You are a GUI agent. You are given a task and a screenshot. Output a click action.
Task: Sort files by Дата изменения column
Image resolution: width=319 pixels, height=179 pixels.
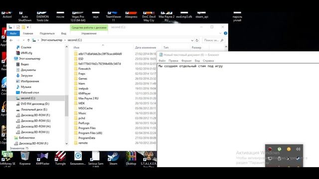(146, 48)
